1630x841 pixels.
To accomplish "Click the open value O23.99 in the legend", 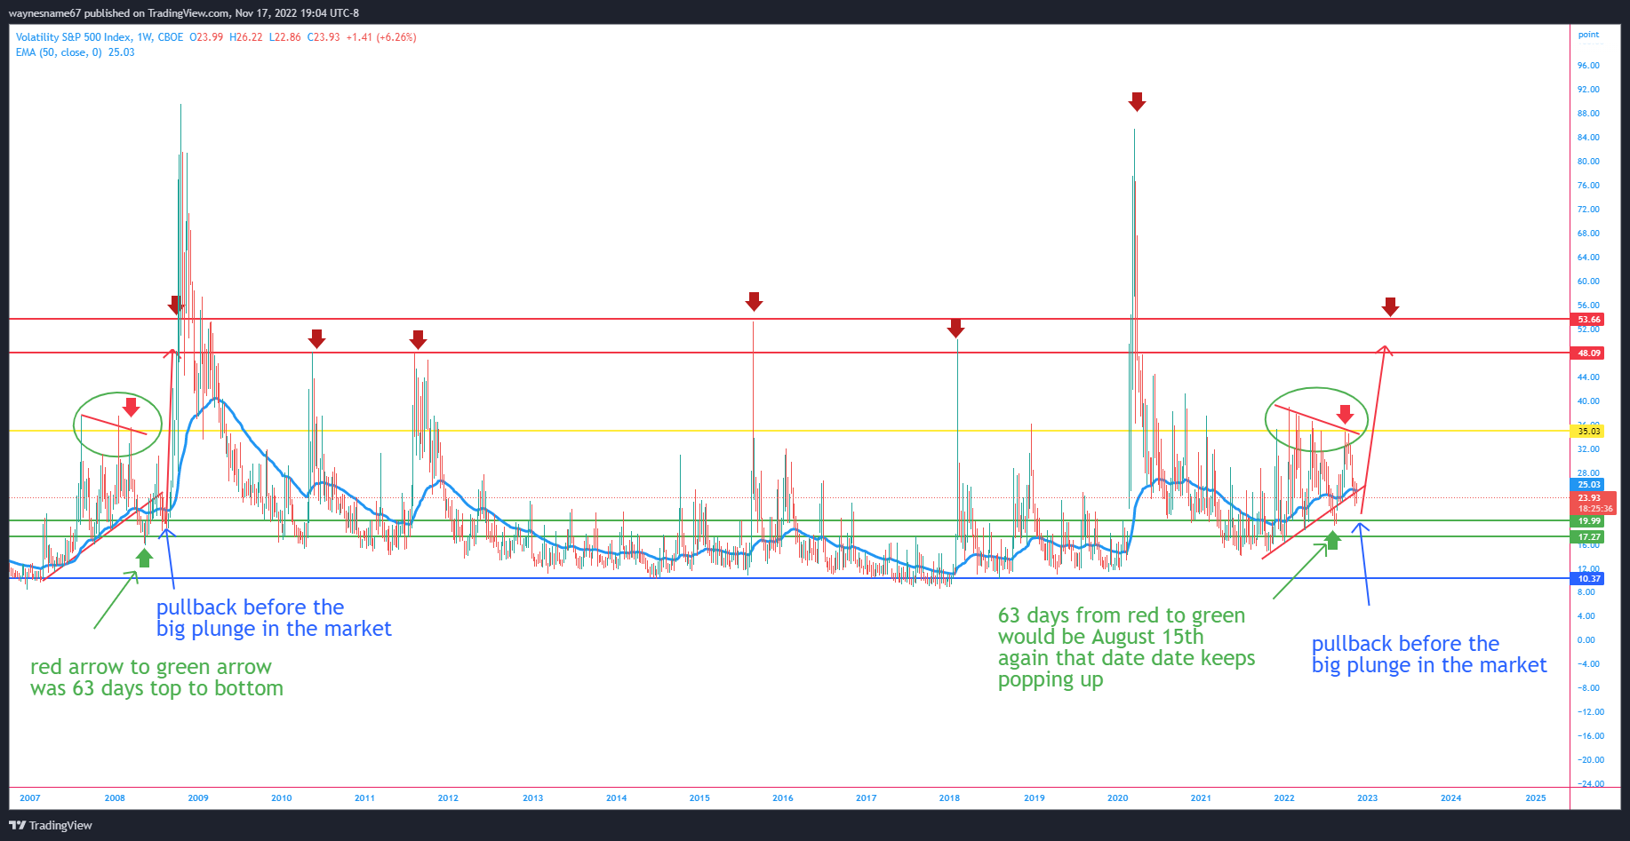I will point(206,37).
